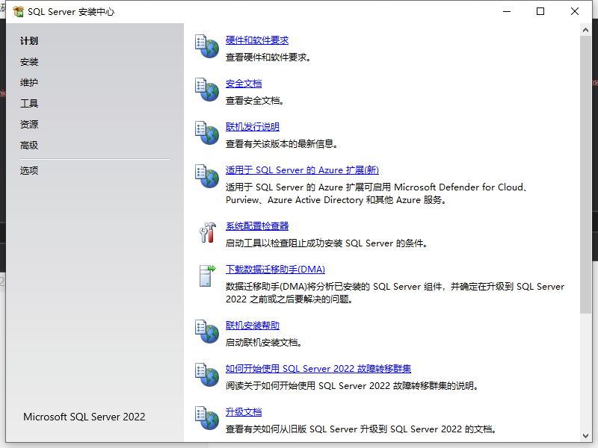598x448 pixels.
Task: Click the icon beside 联机发行说明
Action: [207, 133]
